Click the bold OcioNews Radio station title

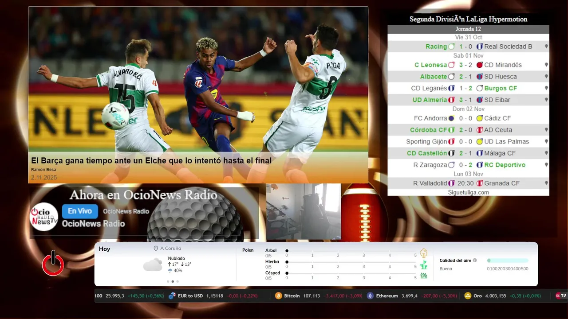click(93, 224)
